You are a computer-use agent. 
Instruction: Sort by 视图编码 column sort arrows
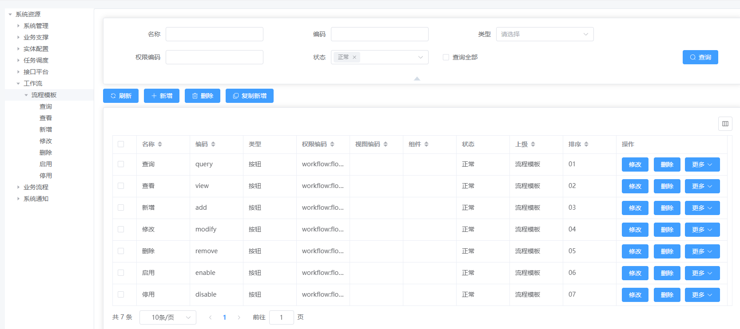(386, 144)
